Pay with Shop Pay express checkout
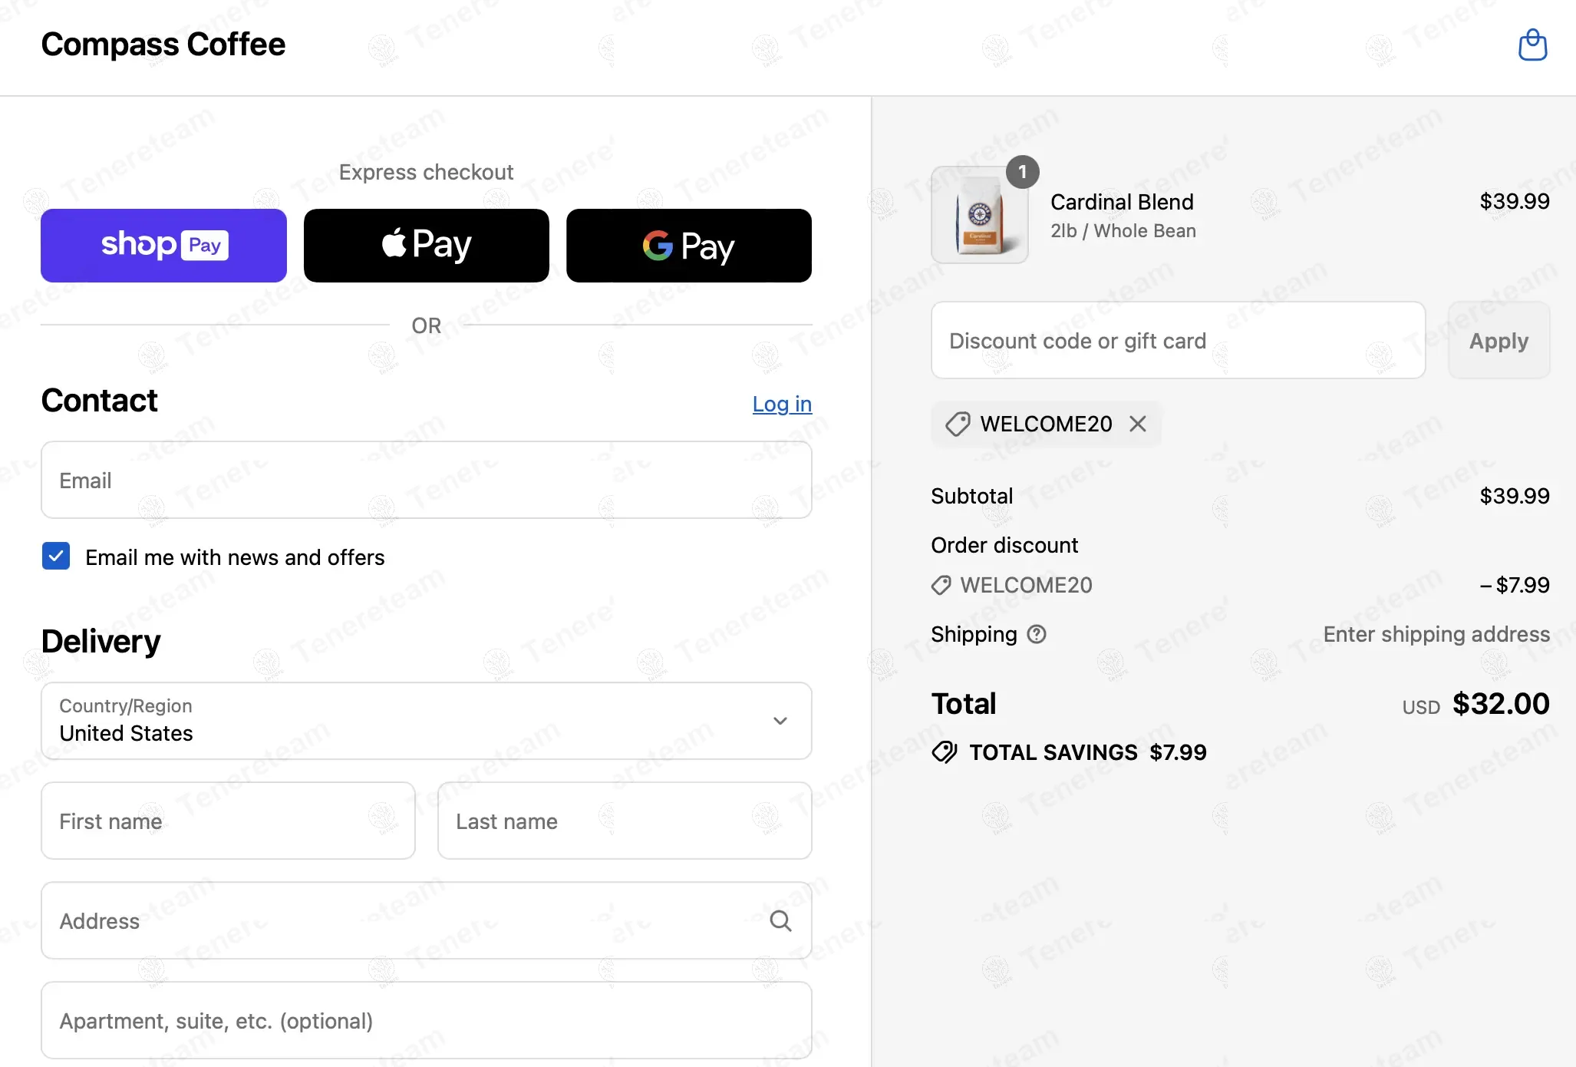Screen dimensions: 1576x1067 163,246
